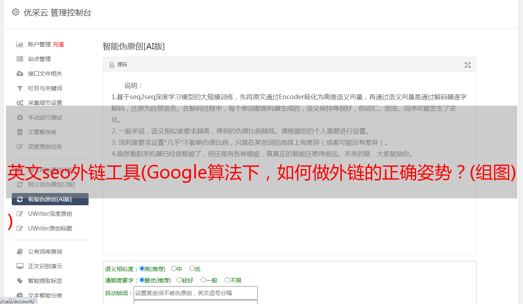Open the 优采云 管理控制台 header title

57,13
